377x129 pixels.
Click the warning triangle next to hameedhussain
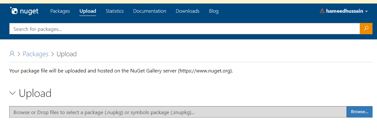[322, 11]
